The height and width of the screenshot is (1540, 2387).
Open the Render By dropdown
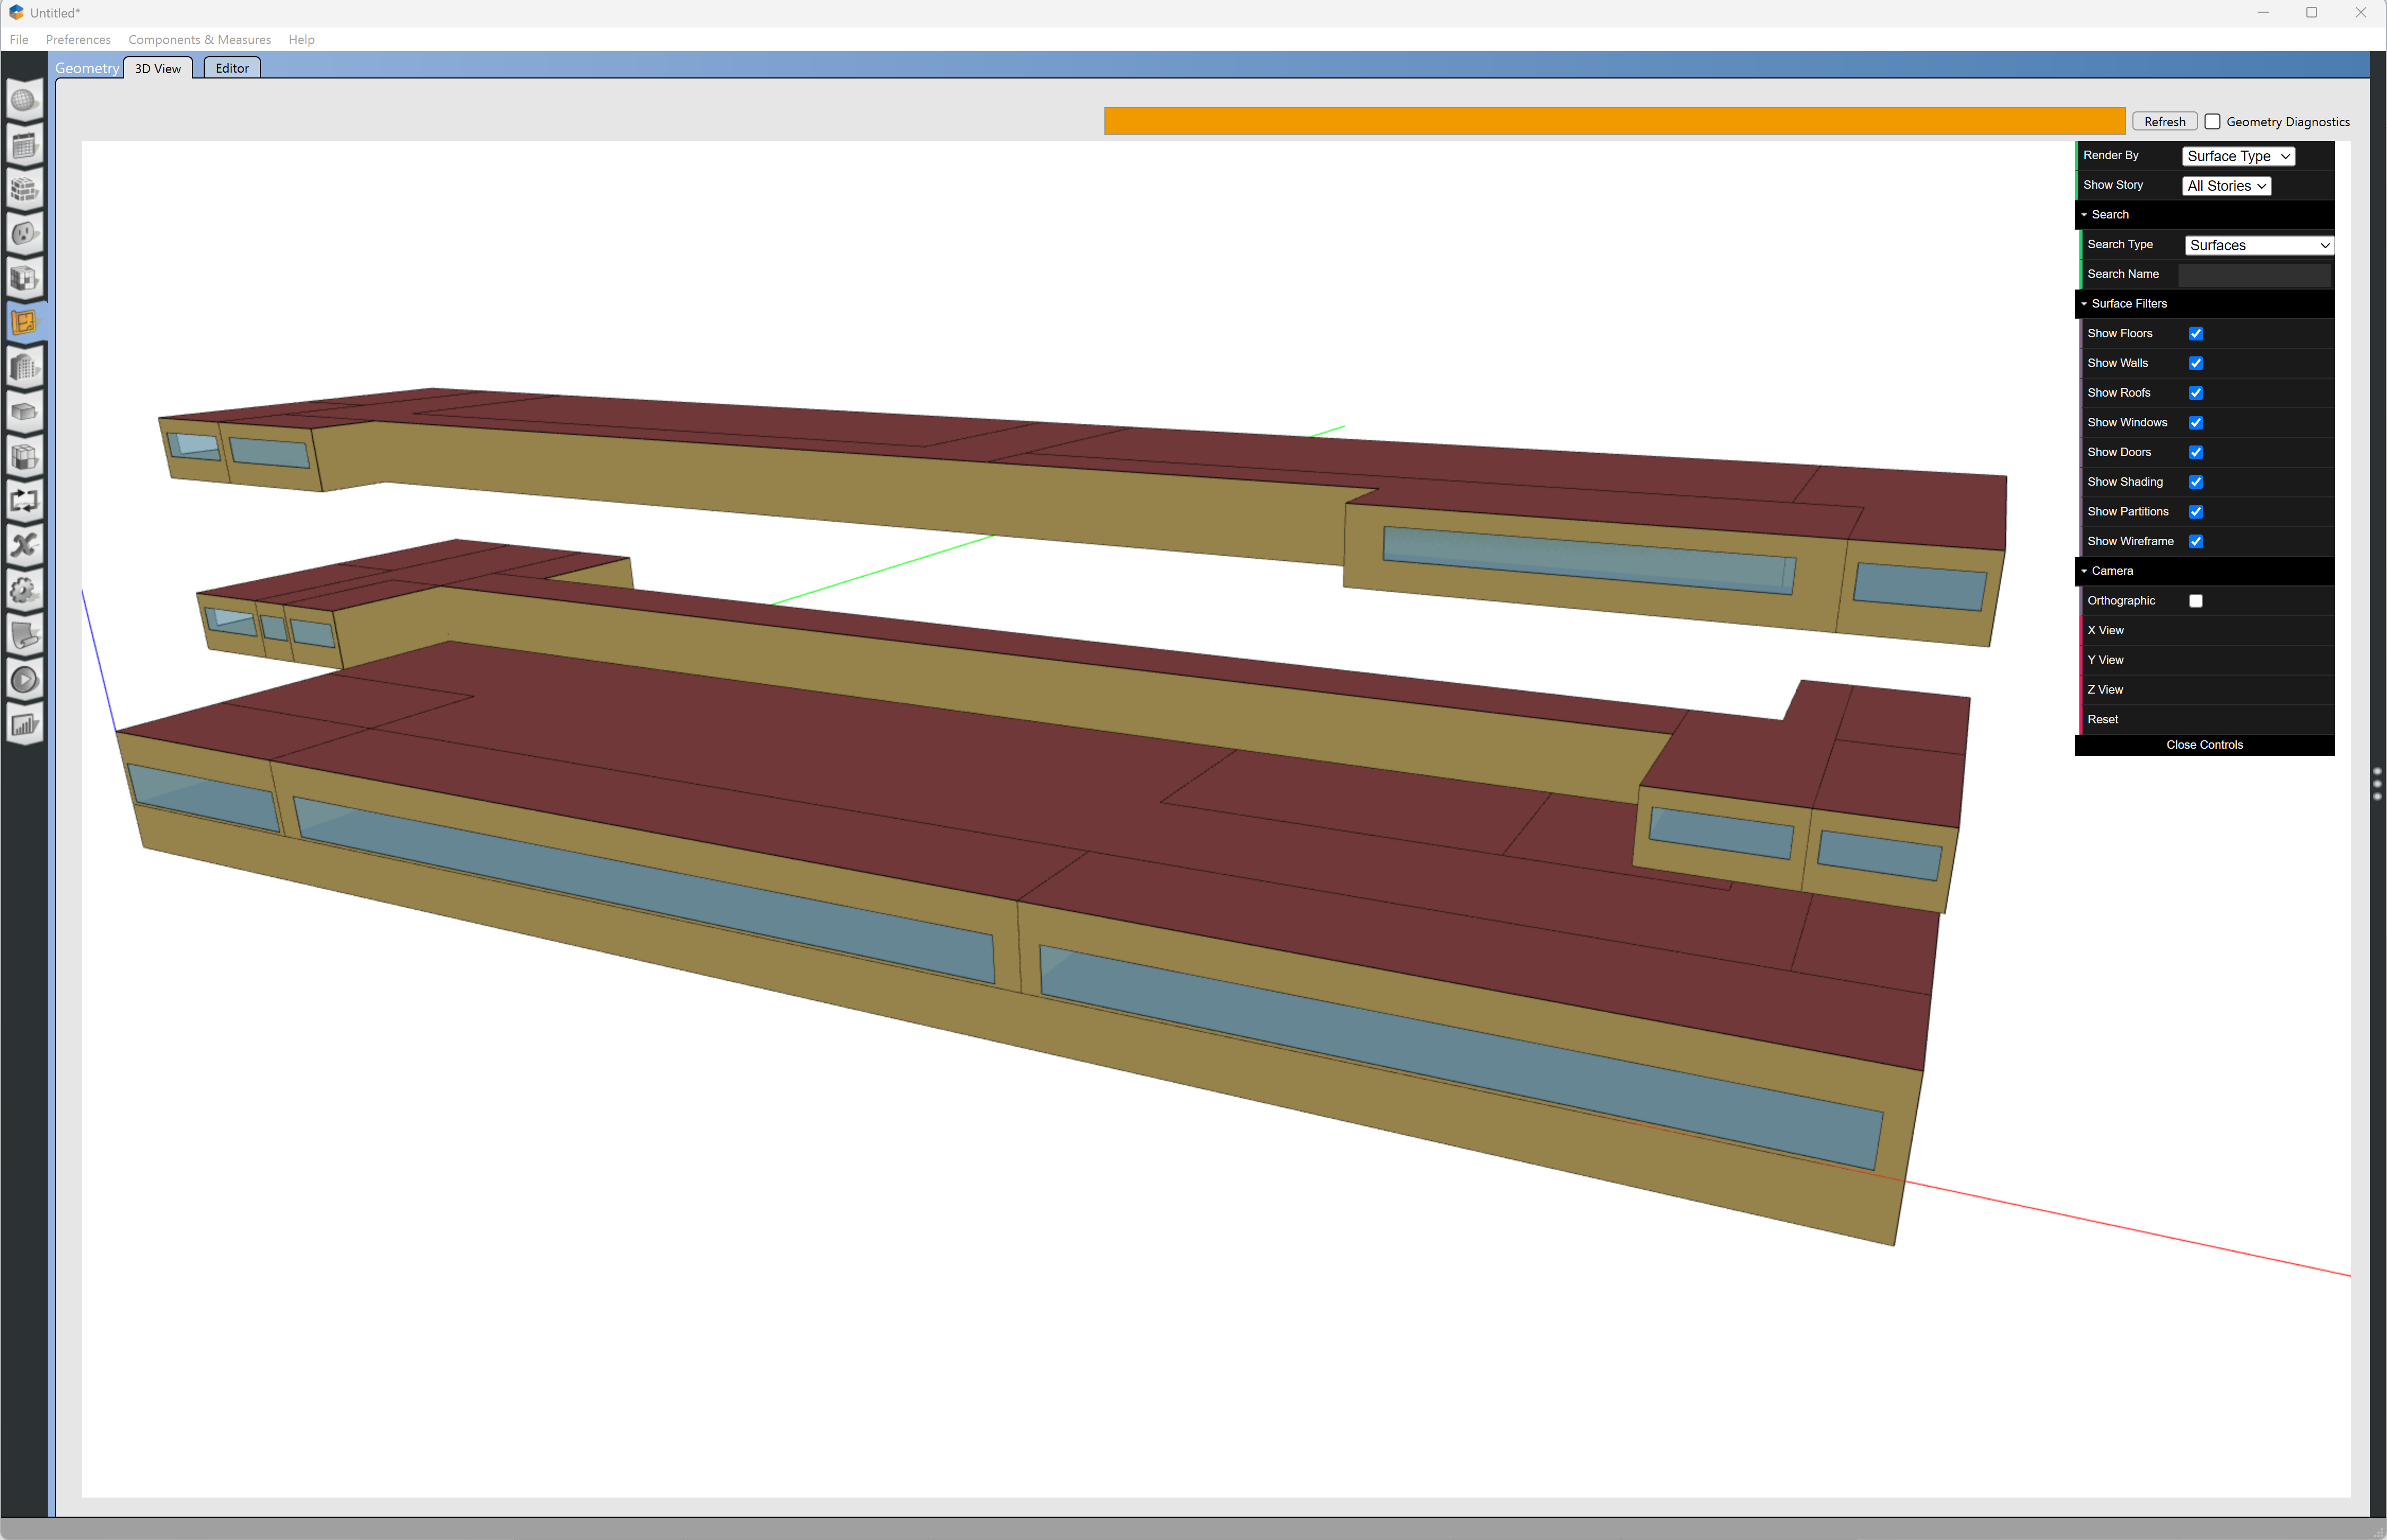pyautogui.click(x=2238, y=156)
